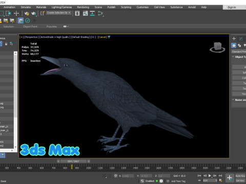Click the X coordinate field

tap(128, 176)
